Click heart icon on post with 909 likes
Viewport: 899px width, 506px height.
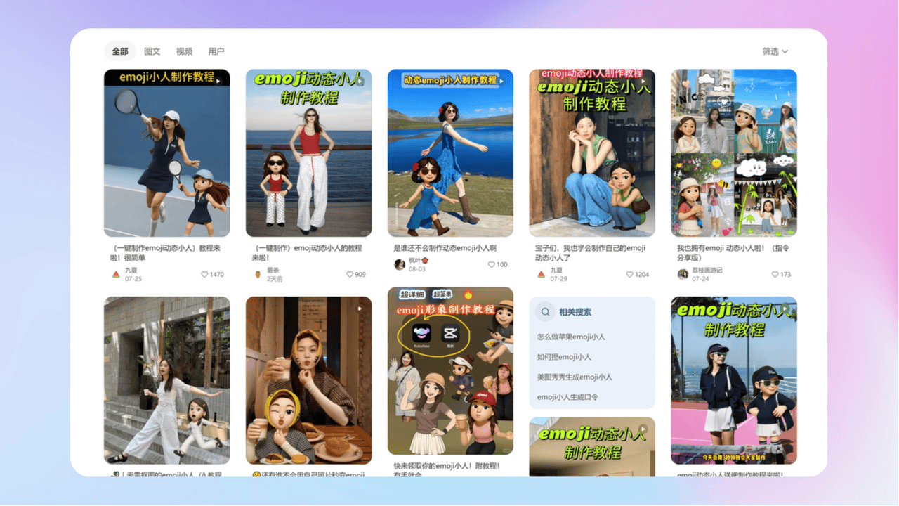tap(350, 275)
